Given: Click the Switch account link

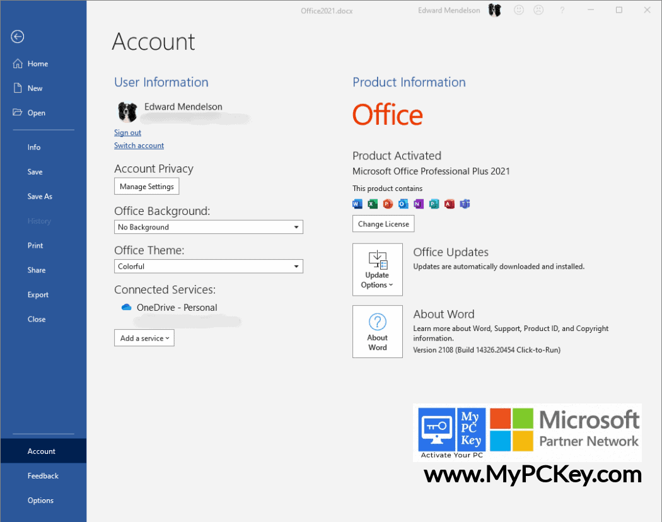Looking at the screenshot, I should click(x=139, y=145).
